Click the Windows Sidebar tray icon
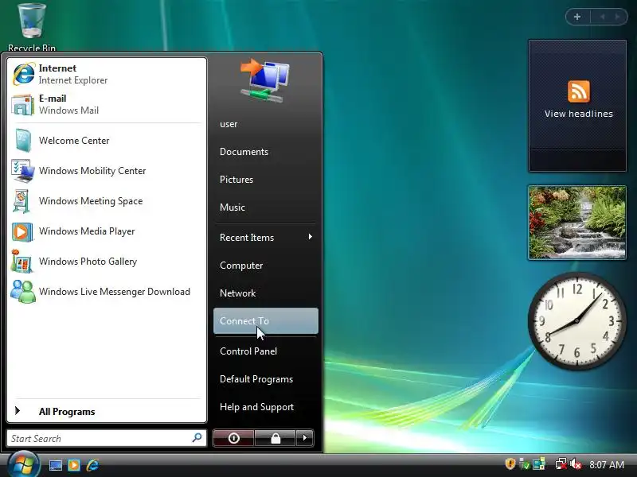This screenshot has width=637, height=477. coord(539,463)
